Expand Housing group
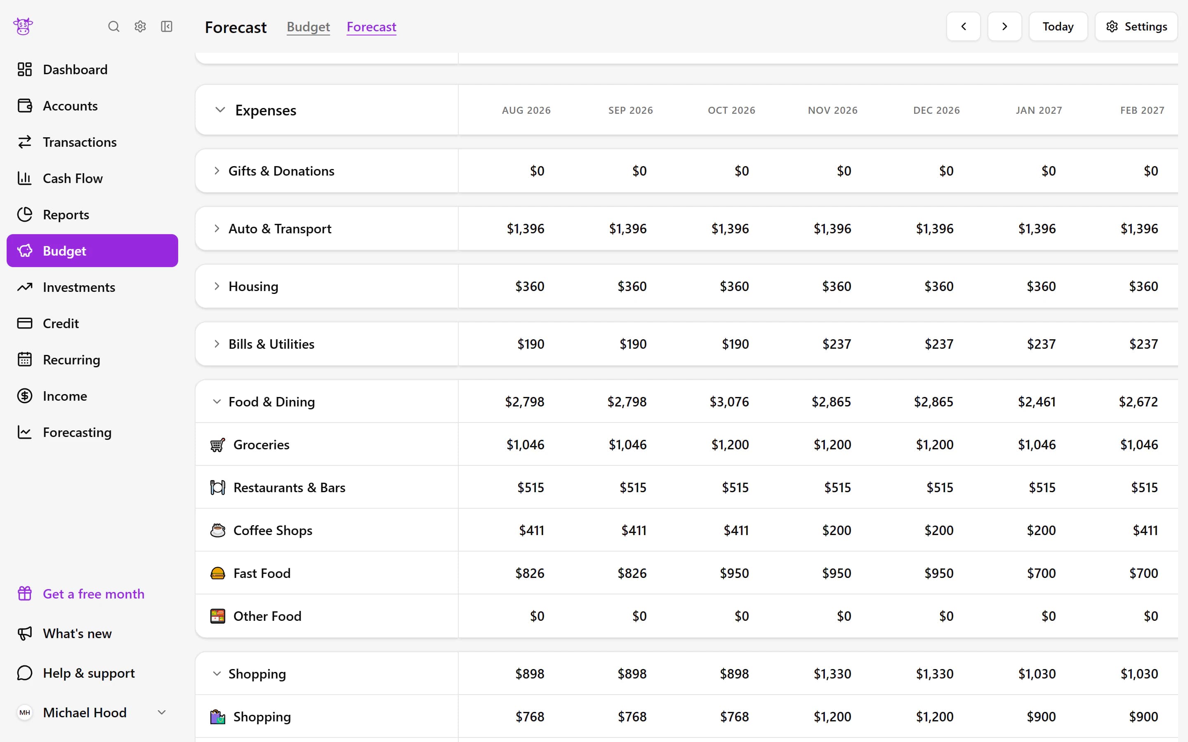Viewport: 1188px width, 742px height. click(x=217, y=286)
